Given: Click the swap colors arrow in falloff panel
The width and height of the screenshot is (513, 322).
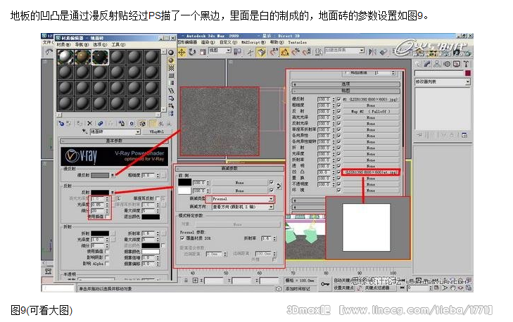Looking at the screenshot, I should [x=279, y=186].
